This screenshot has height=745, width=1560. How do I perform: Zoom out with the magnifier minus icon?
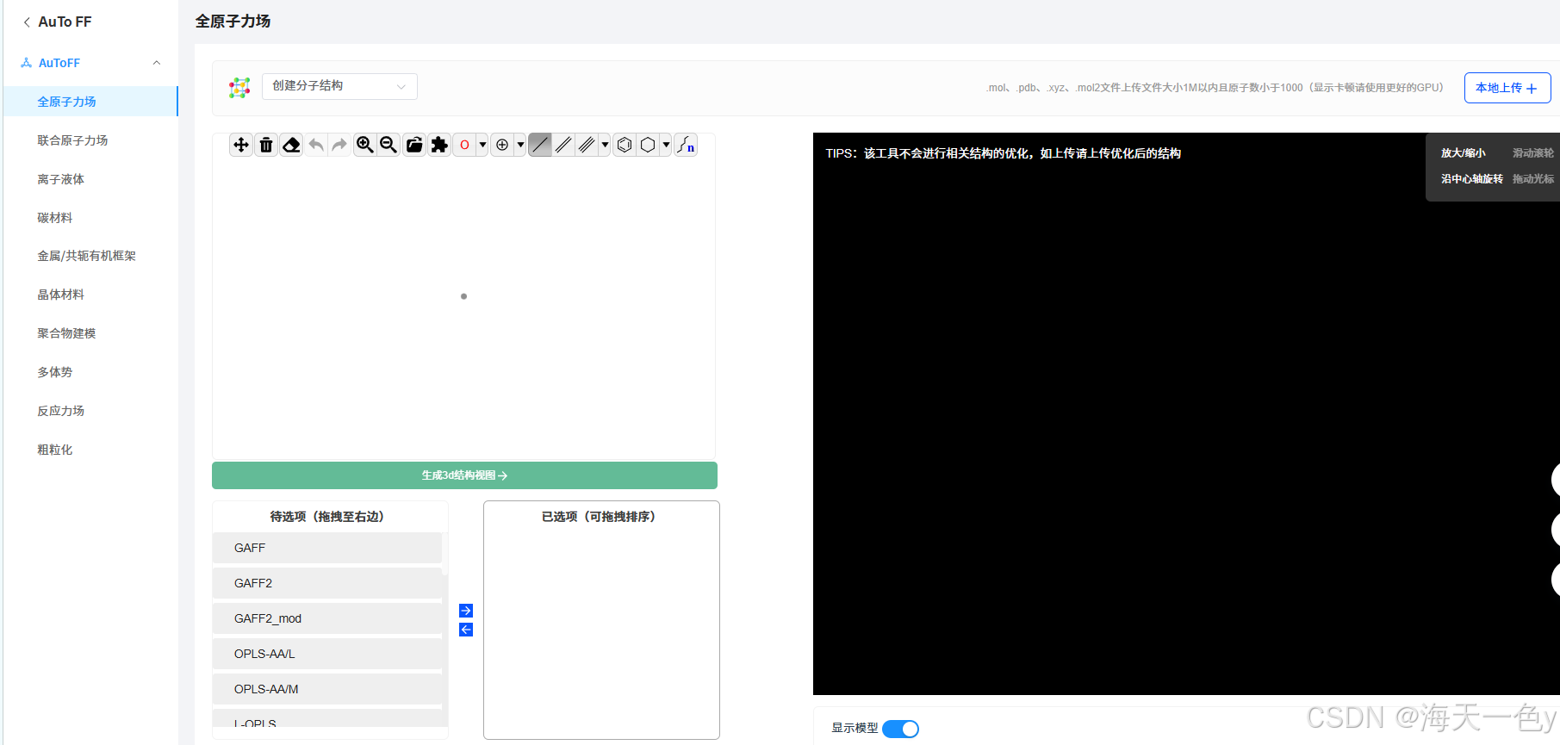coord(388,145)
